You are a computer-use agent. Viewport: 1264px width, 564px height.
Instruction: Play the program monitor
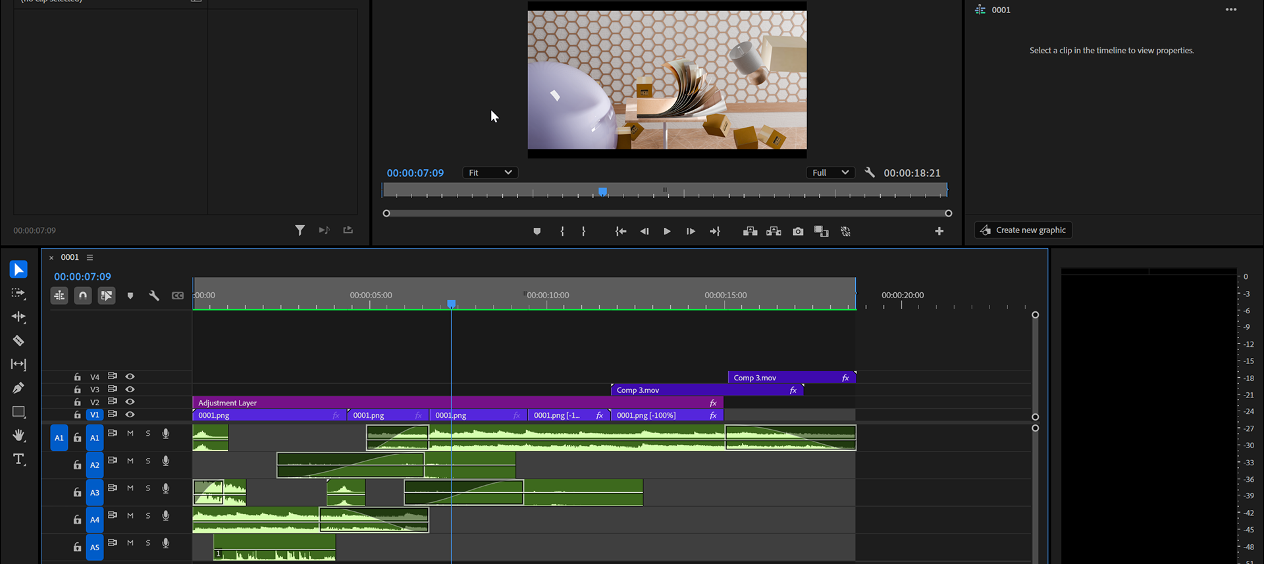667,231
